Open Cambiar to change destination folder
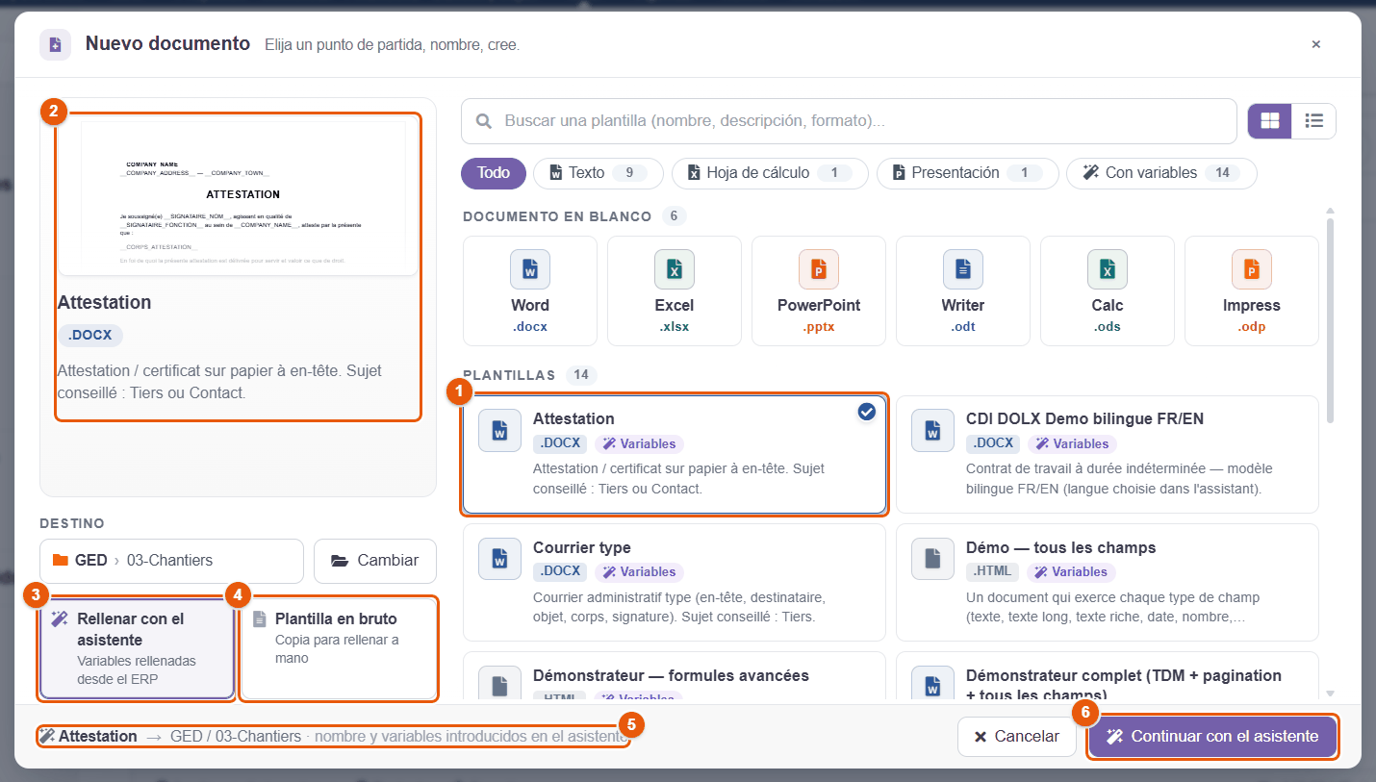 coord(375,561)
